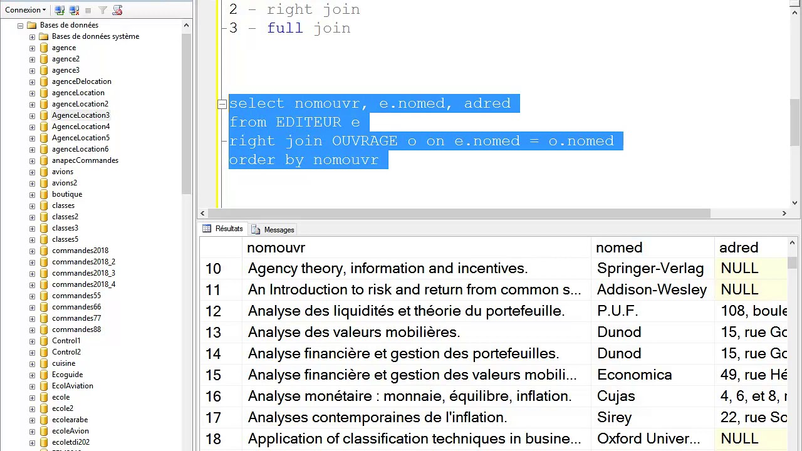Click the Economica cell
The width and height of the screenshot is (802, 451).
click(x=653, y=375)
